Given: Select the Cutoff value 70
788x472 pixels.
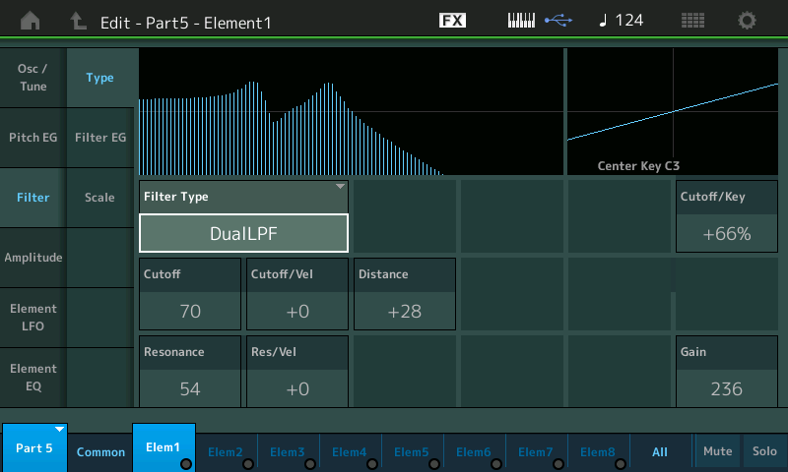Looking at the screenshot, I should tap(190, 312).
